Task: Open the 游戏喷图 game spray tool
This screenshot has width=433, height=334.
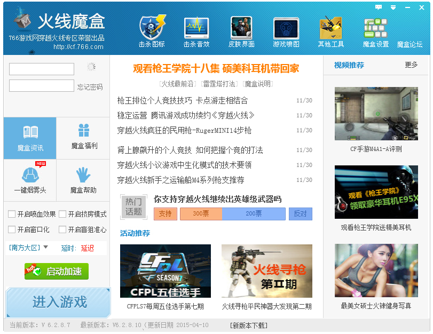Action: (286, 31)
